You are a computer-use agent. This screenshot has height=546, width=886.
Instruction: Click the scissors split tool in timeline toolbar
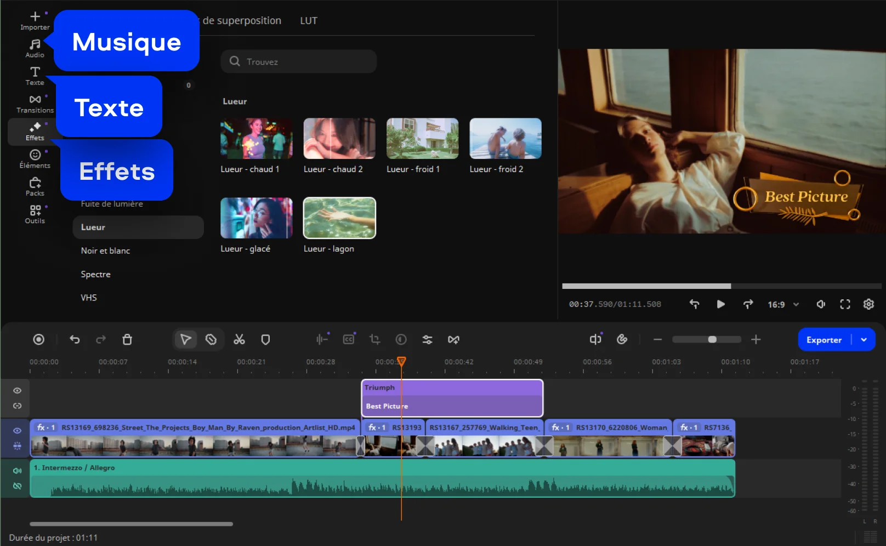239,340
